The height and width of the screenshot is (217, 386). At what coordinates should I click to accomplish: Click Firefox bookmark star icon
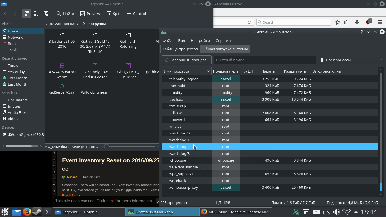(x=337, y=22)
